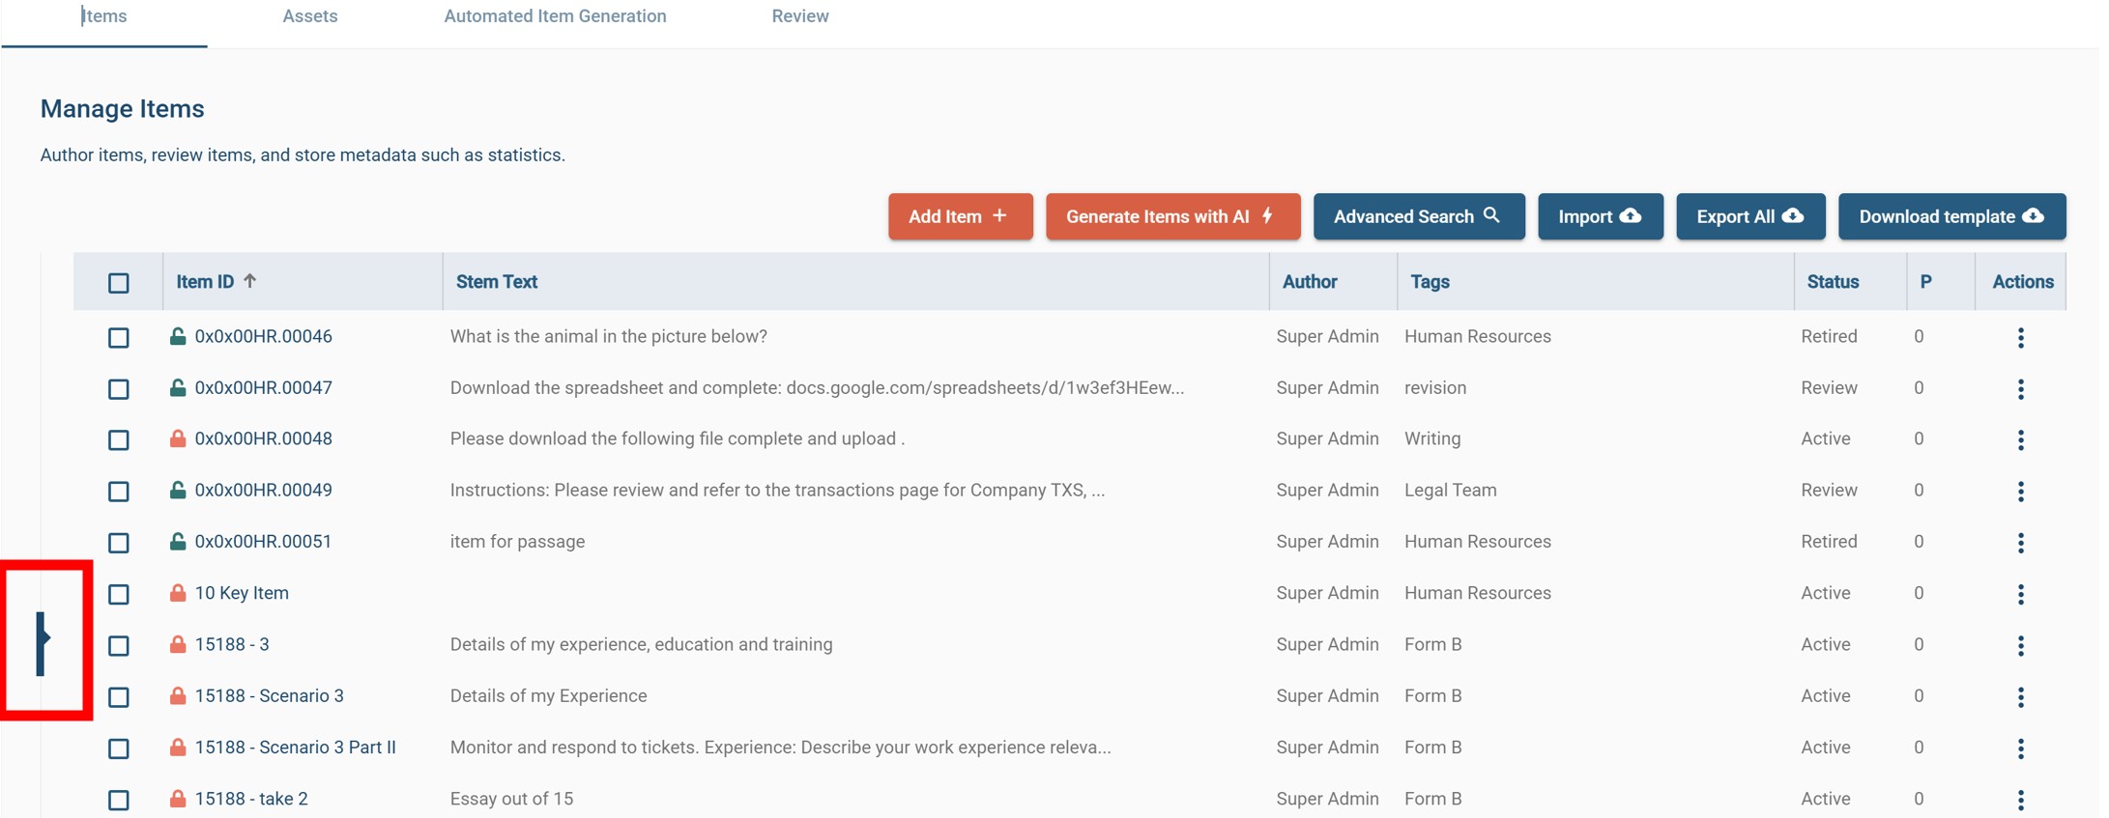Open item link 0x0x00HR.00051
The image size is (2109, 818).
263,542
